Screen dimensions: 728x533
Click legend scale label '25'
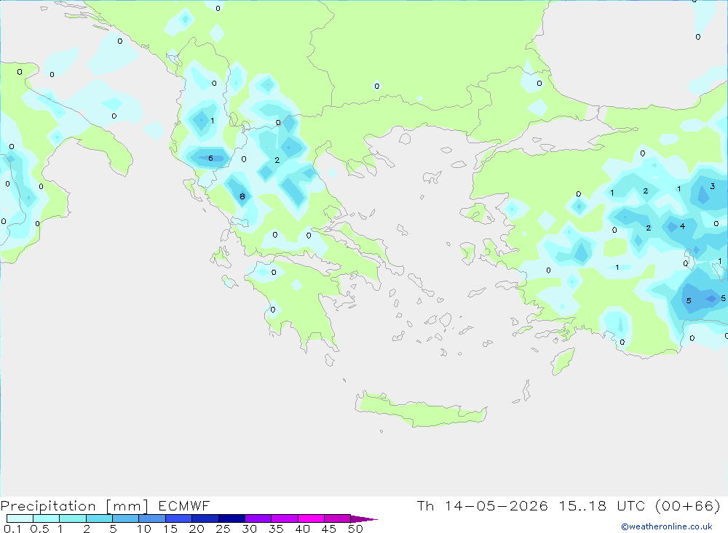click(223, 529)
